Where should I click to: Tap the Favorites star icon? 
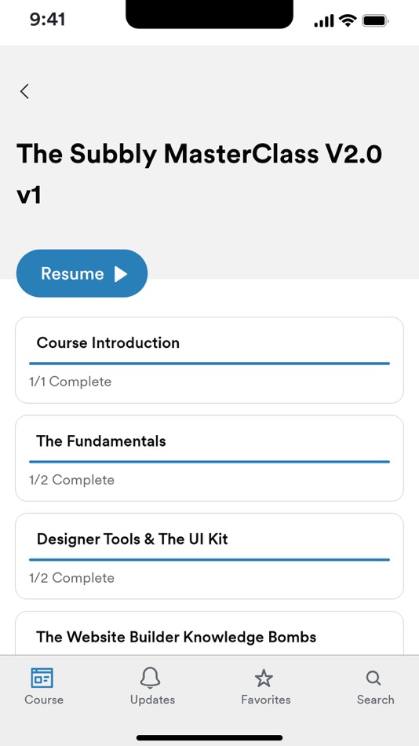point(264,678)
